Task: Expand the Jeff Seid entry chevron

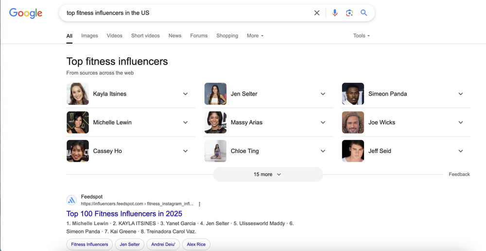Action: [x=461, y=151]
